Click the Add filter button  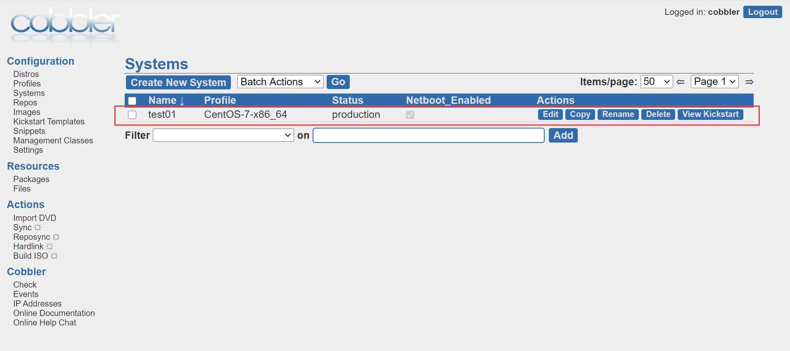point(563,135)
